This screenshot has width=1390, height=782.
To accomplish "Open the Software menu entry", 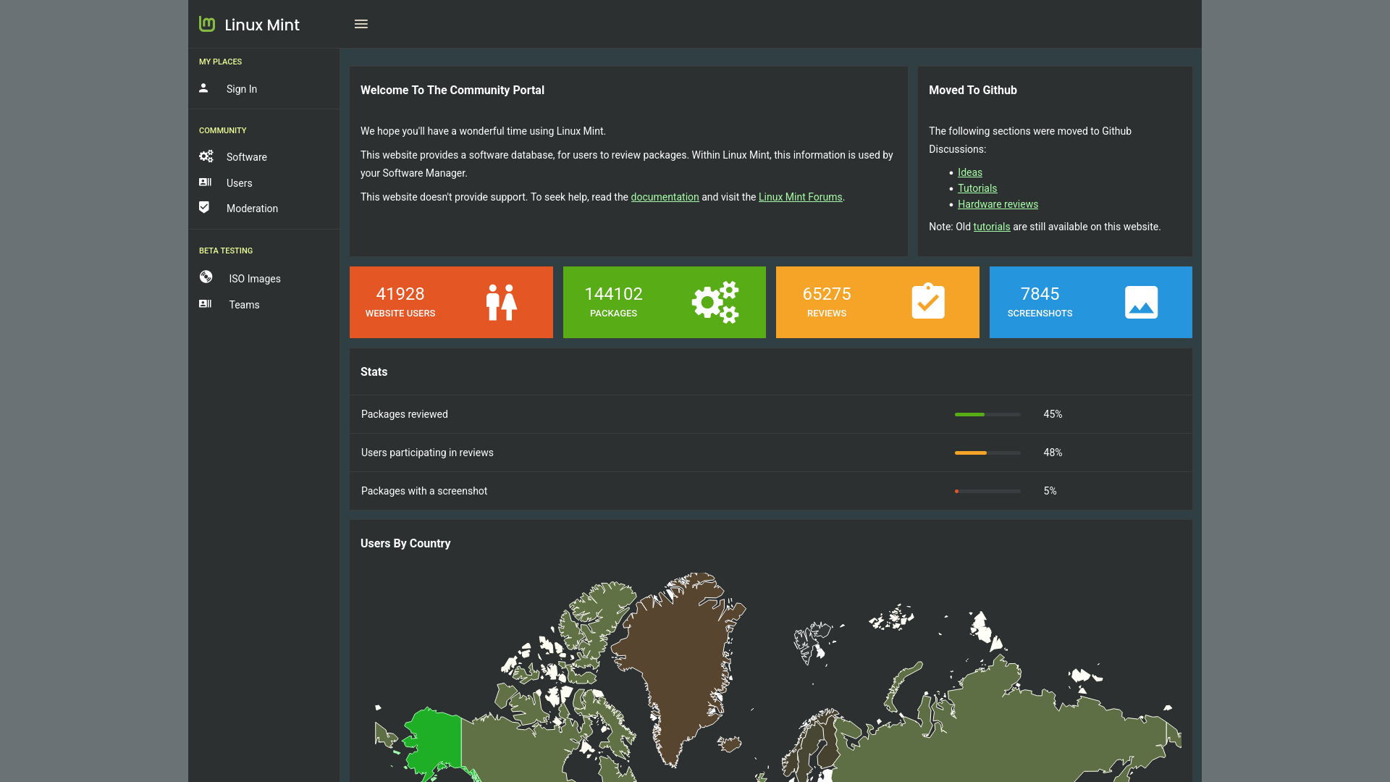I will 246,157.
